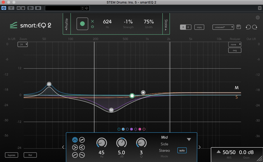Screen dimensions: 263x162
Task: Click the save preset floppy icon
Action: click(238, 27)
